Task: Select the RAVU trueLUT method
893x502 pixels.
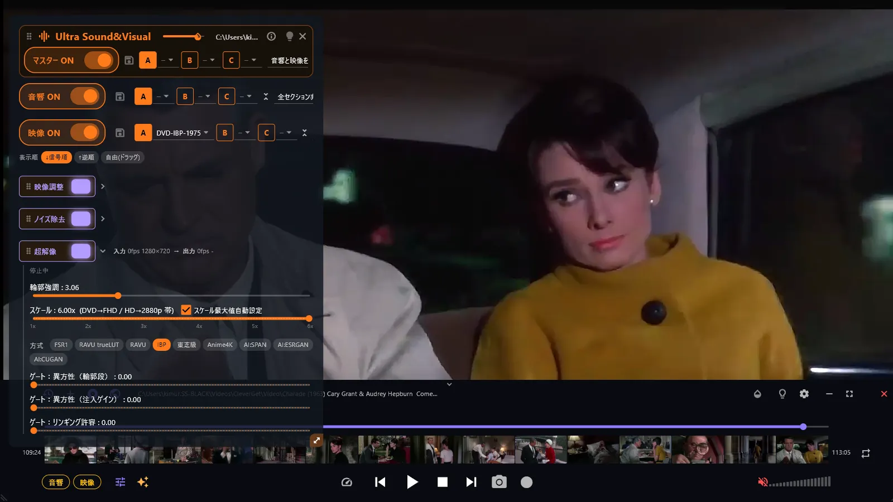Action: (x=99, y=345)
